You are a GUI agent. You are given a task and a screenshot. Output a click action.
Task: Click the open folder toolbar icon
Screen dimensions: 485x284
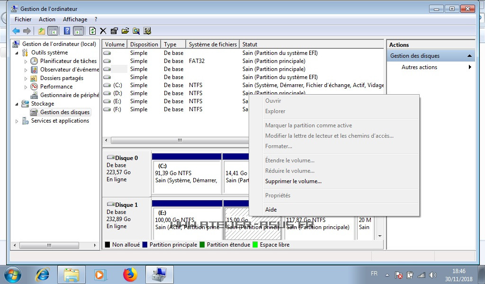tap(125, 31)
